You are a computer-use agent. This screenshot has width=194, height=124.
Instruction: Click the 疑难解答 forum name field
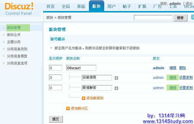coord(97,88)
